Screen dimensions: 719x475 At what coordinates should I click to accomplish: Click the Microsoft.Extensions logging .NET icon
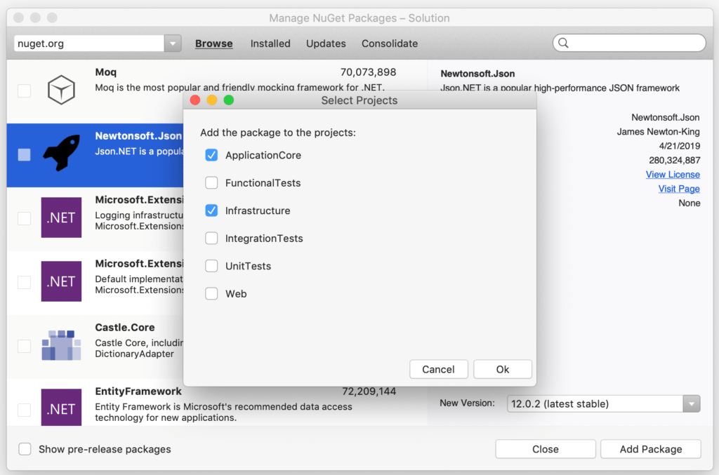click(61, 218)
